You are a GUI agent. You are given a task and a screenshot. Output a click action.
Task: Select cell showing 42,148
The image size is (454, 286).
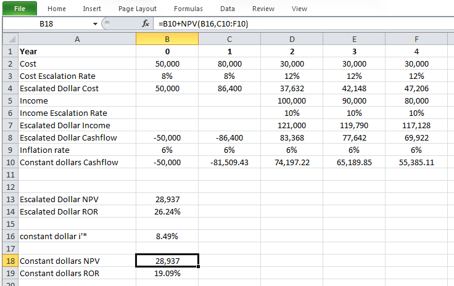pos(354,89)
